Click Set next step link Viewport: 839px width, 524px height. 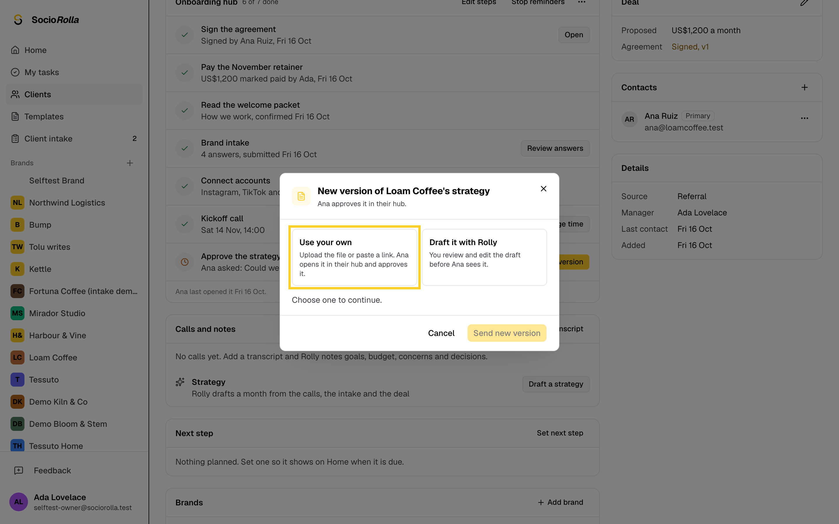[x=560, y=433]
